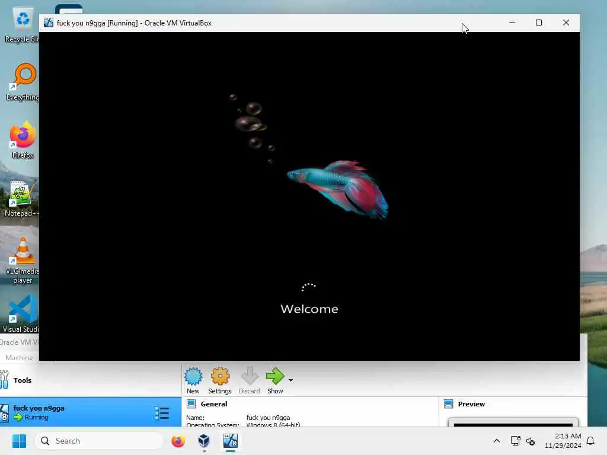The width and height of the screenshot is (607, 455).
Task: Click the Preview section header
Action: coord(471,404)
